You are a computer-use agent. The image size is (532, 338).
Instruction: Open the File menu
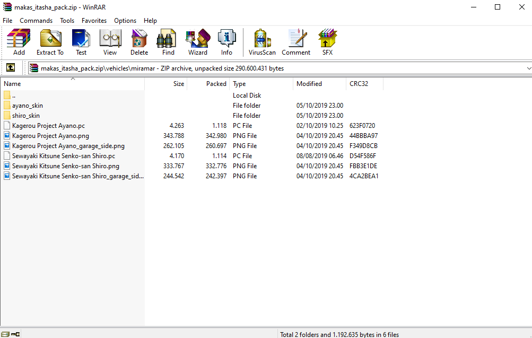(x=7, y=21)
